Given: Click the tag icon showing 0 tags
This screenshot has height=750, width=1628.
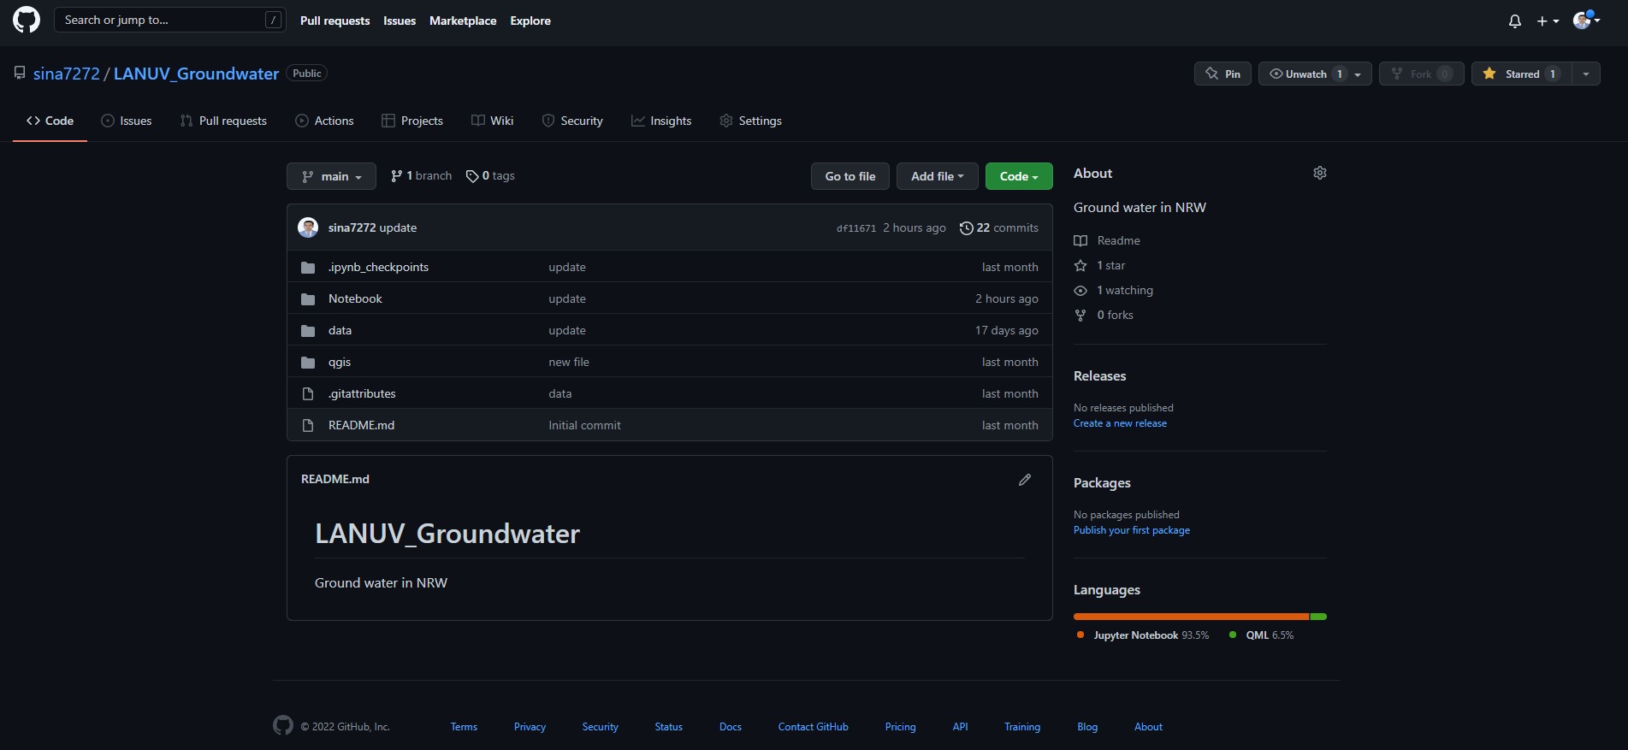Looking at the screenshot, I should [x=472, y=176].
